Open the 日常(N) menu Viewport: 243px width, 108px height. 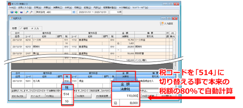point(38,7)
